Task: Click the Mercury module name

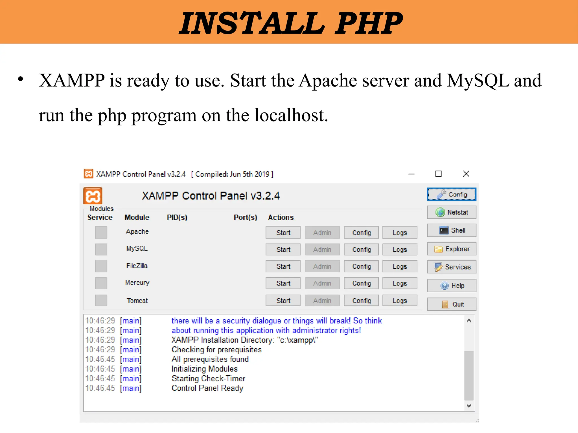Action: pyautogui.click(x=137, y=283)
